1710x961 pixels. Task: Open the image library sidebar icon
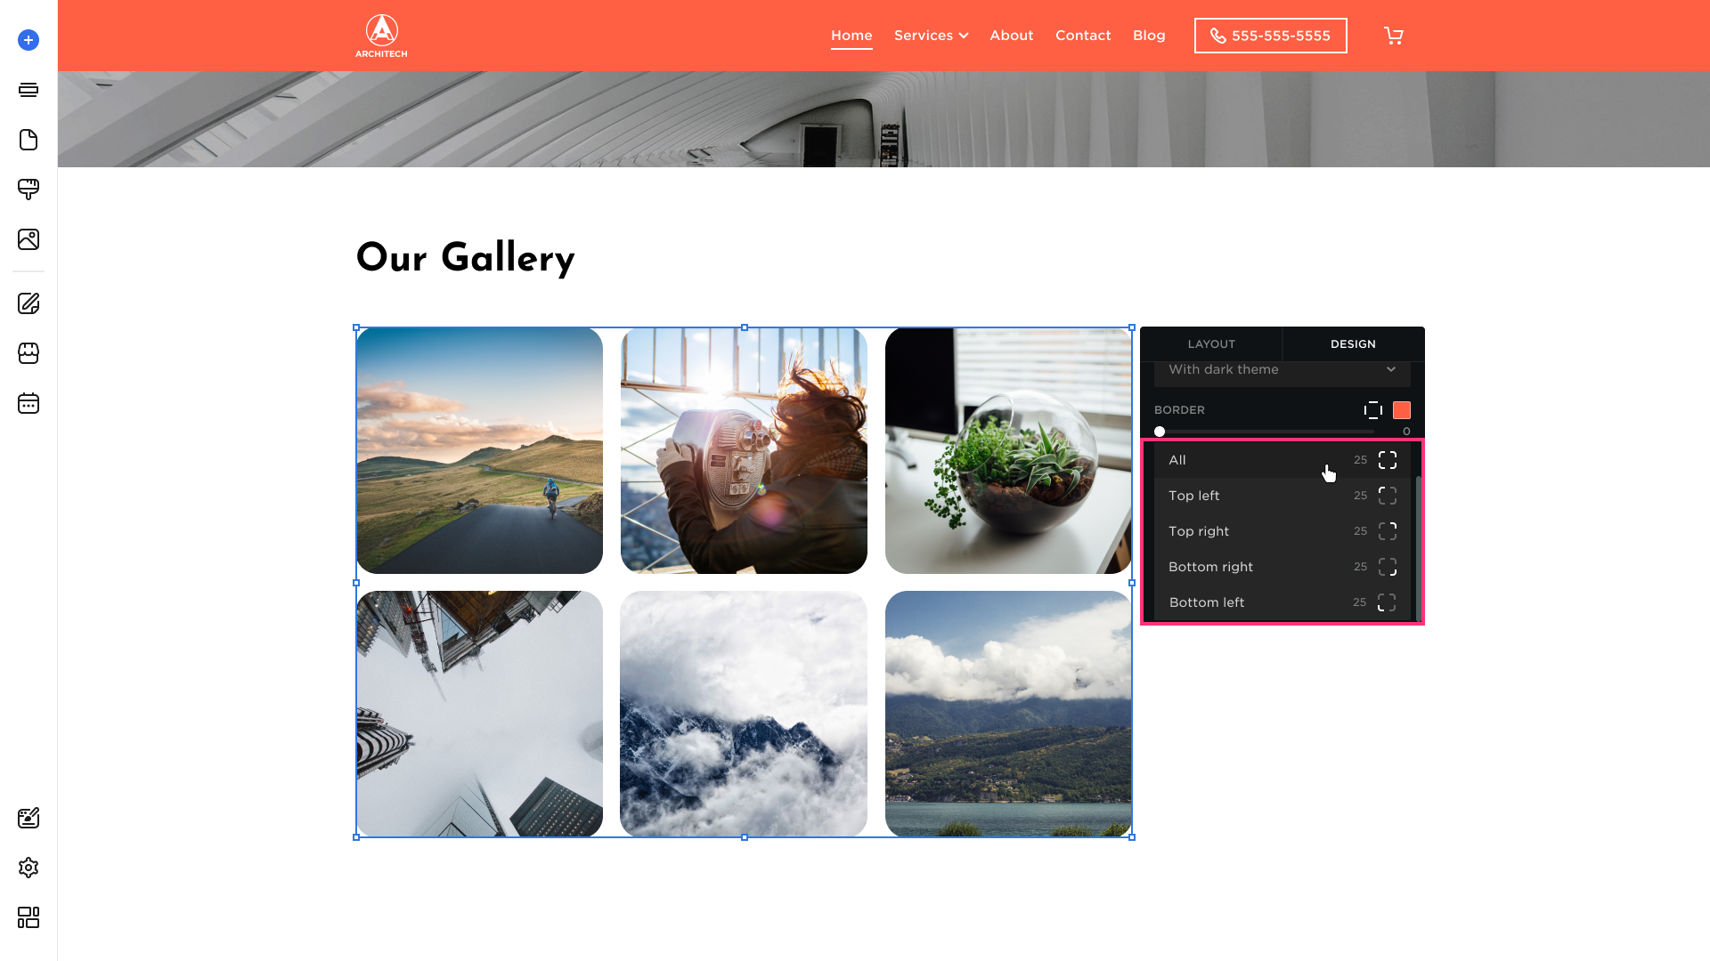click(x=28, y=239)
